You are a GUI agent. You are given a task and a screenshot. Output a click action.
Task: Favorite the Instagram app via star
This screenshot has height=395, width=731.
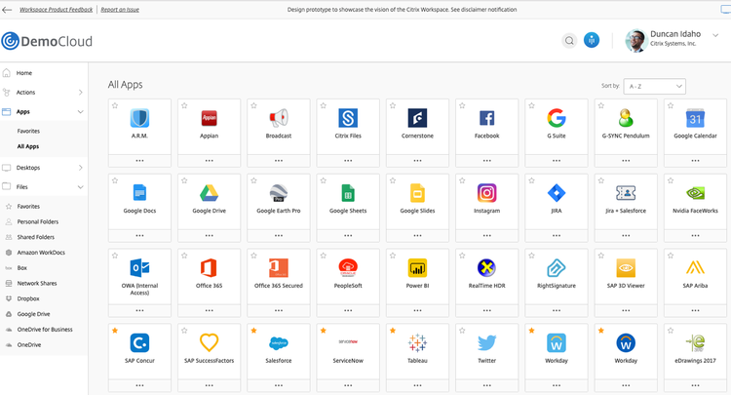point(462,180)
